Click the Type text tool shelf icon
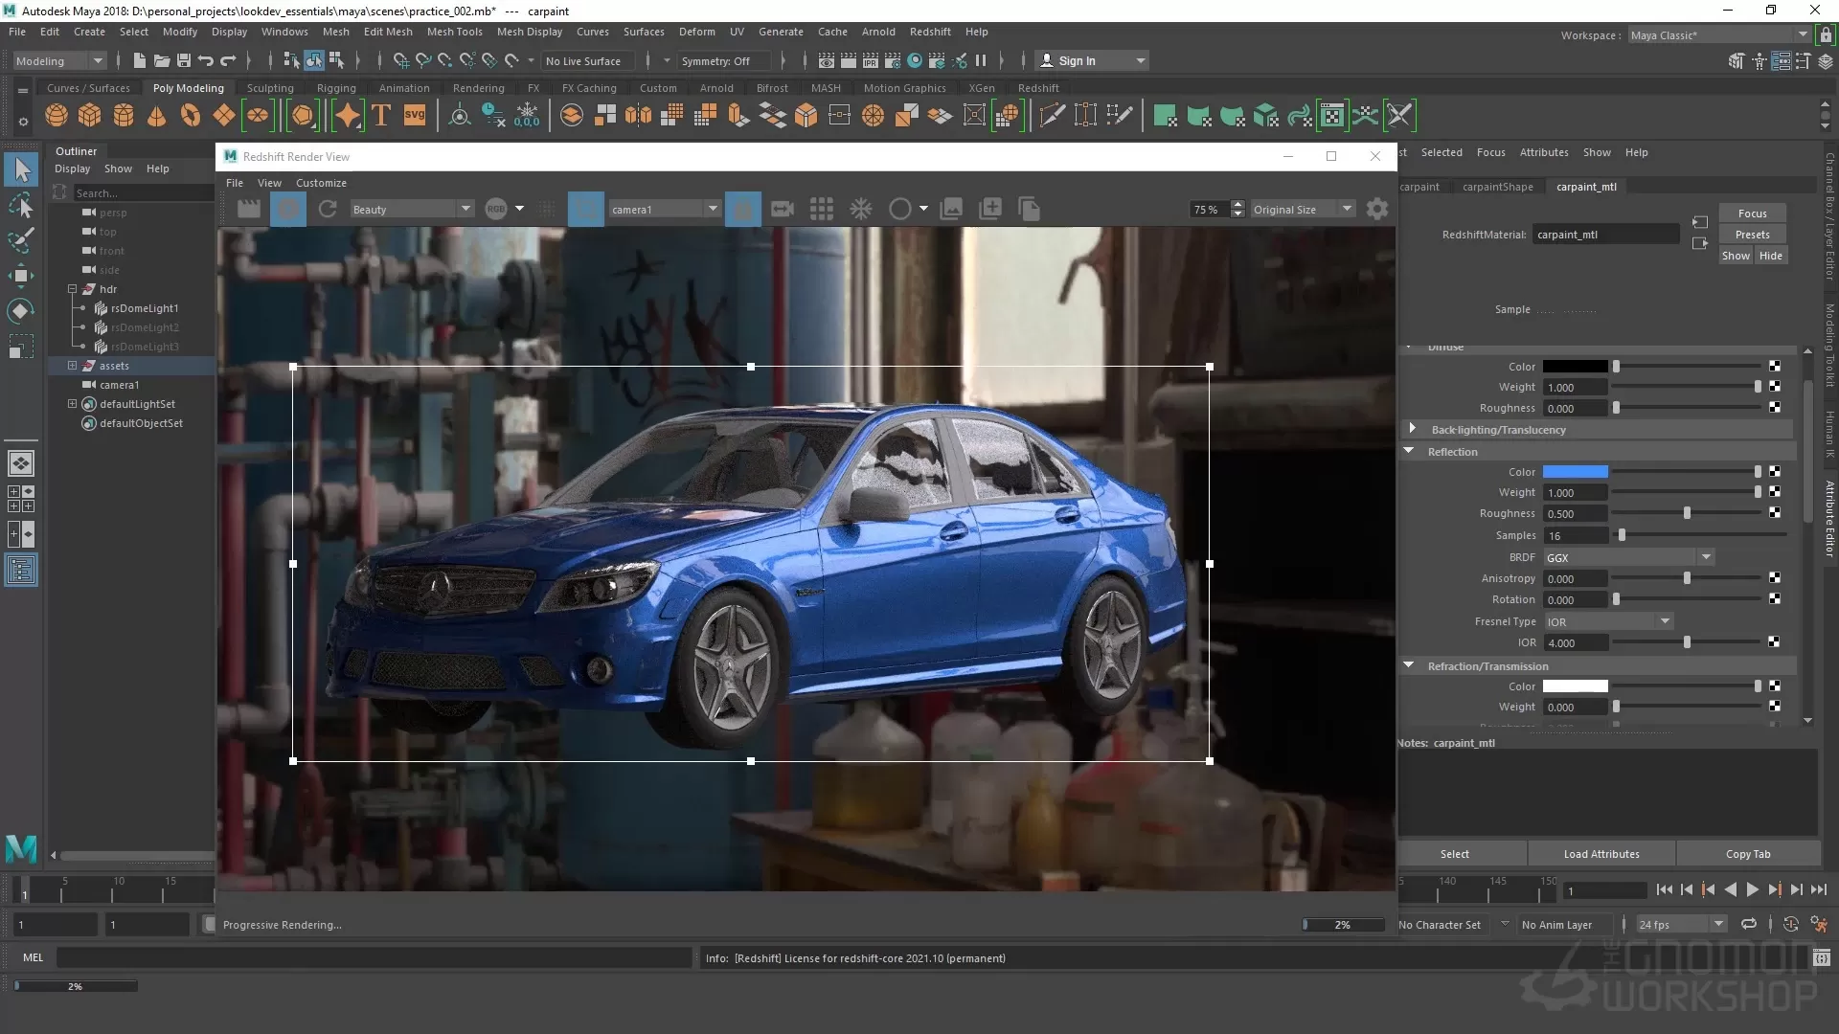 tap(381, 116)
